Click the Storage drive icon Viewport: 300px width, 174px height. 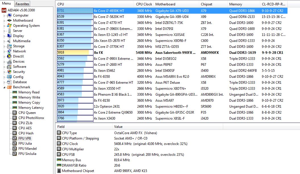click(x=9, y=46)
